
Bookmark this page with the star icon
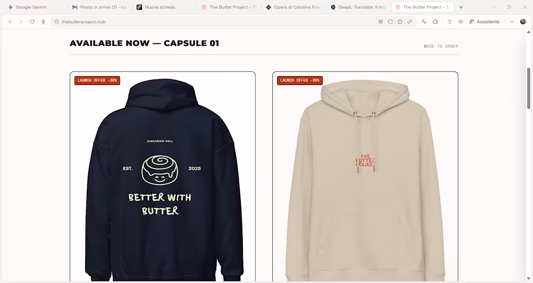pos(400,21)
